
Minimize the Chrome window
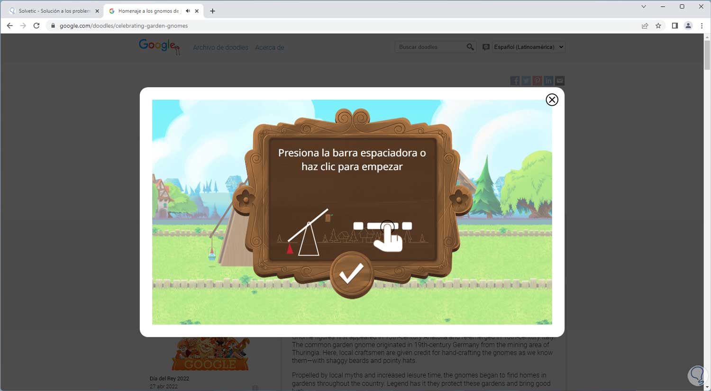point(663,7)
